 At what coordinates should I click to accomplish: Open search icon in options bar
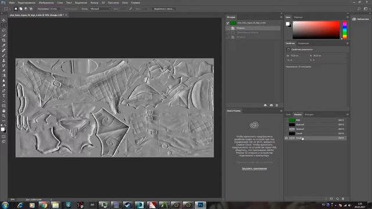pyautogui.click(x=359, y=9)
